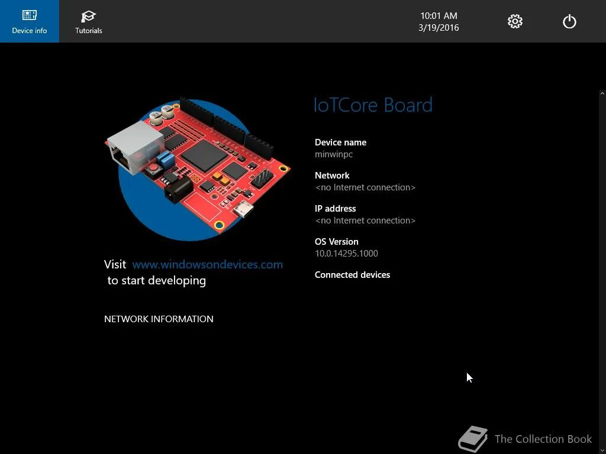Click the 10:01 AM clock display
The height and width of the screenshot is (454, 606).
pos(439,16)
